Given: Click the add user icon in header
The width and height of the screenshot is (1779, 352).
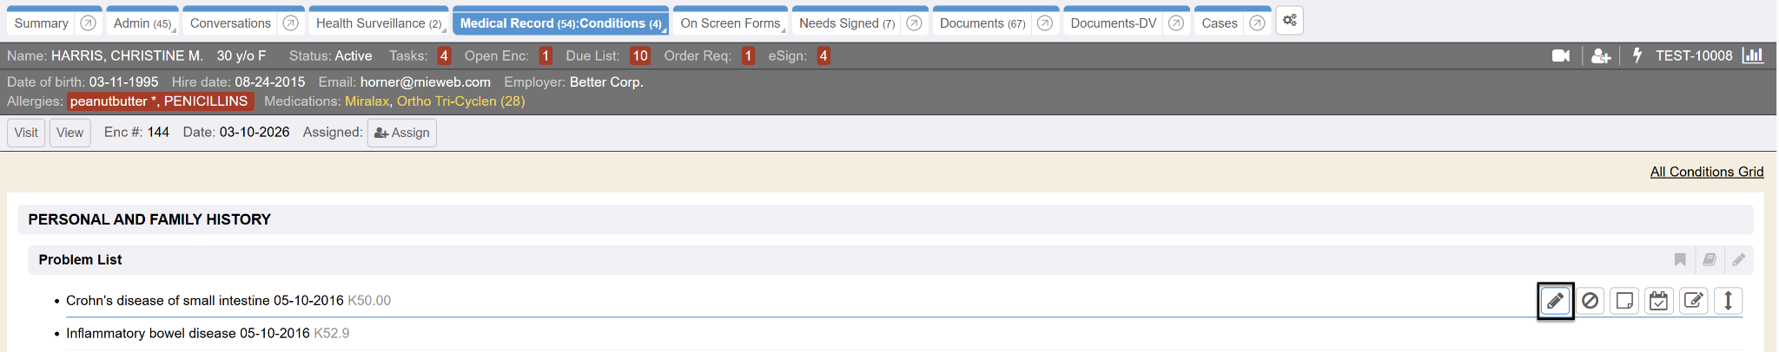Looking at the screenshot, I should [x=1600, y=55].
